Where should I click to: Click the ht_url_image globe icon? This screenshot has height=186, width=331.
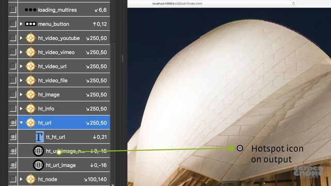click(38, 165)
